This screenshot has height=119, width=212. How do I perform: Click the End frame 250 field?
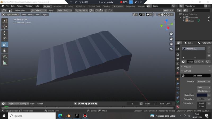(x=165, y=104)
